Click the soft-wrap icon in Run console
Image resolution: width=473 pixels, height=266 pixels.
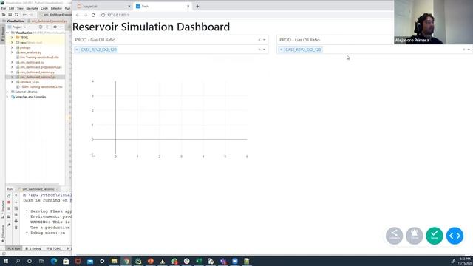point(16,208)
